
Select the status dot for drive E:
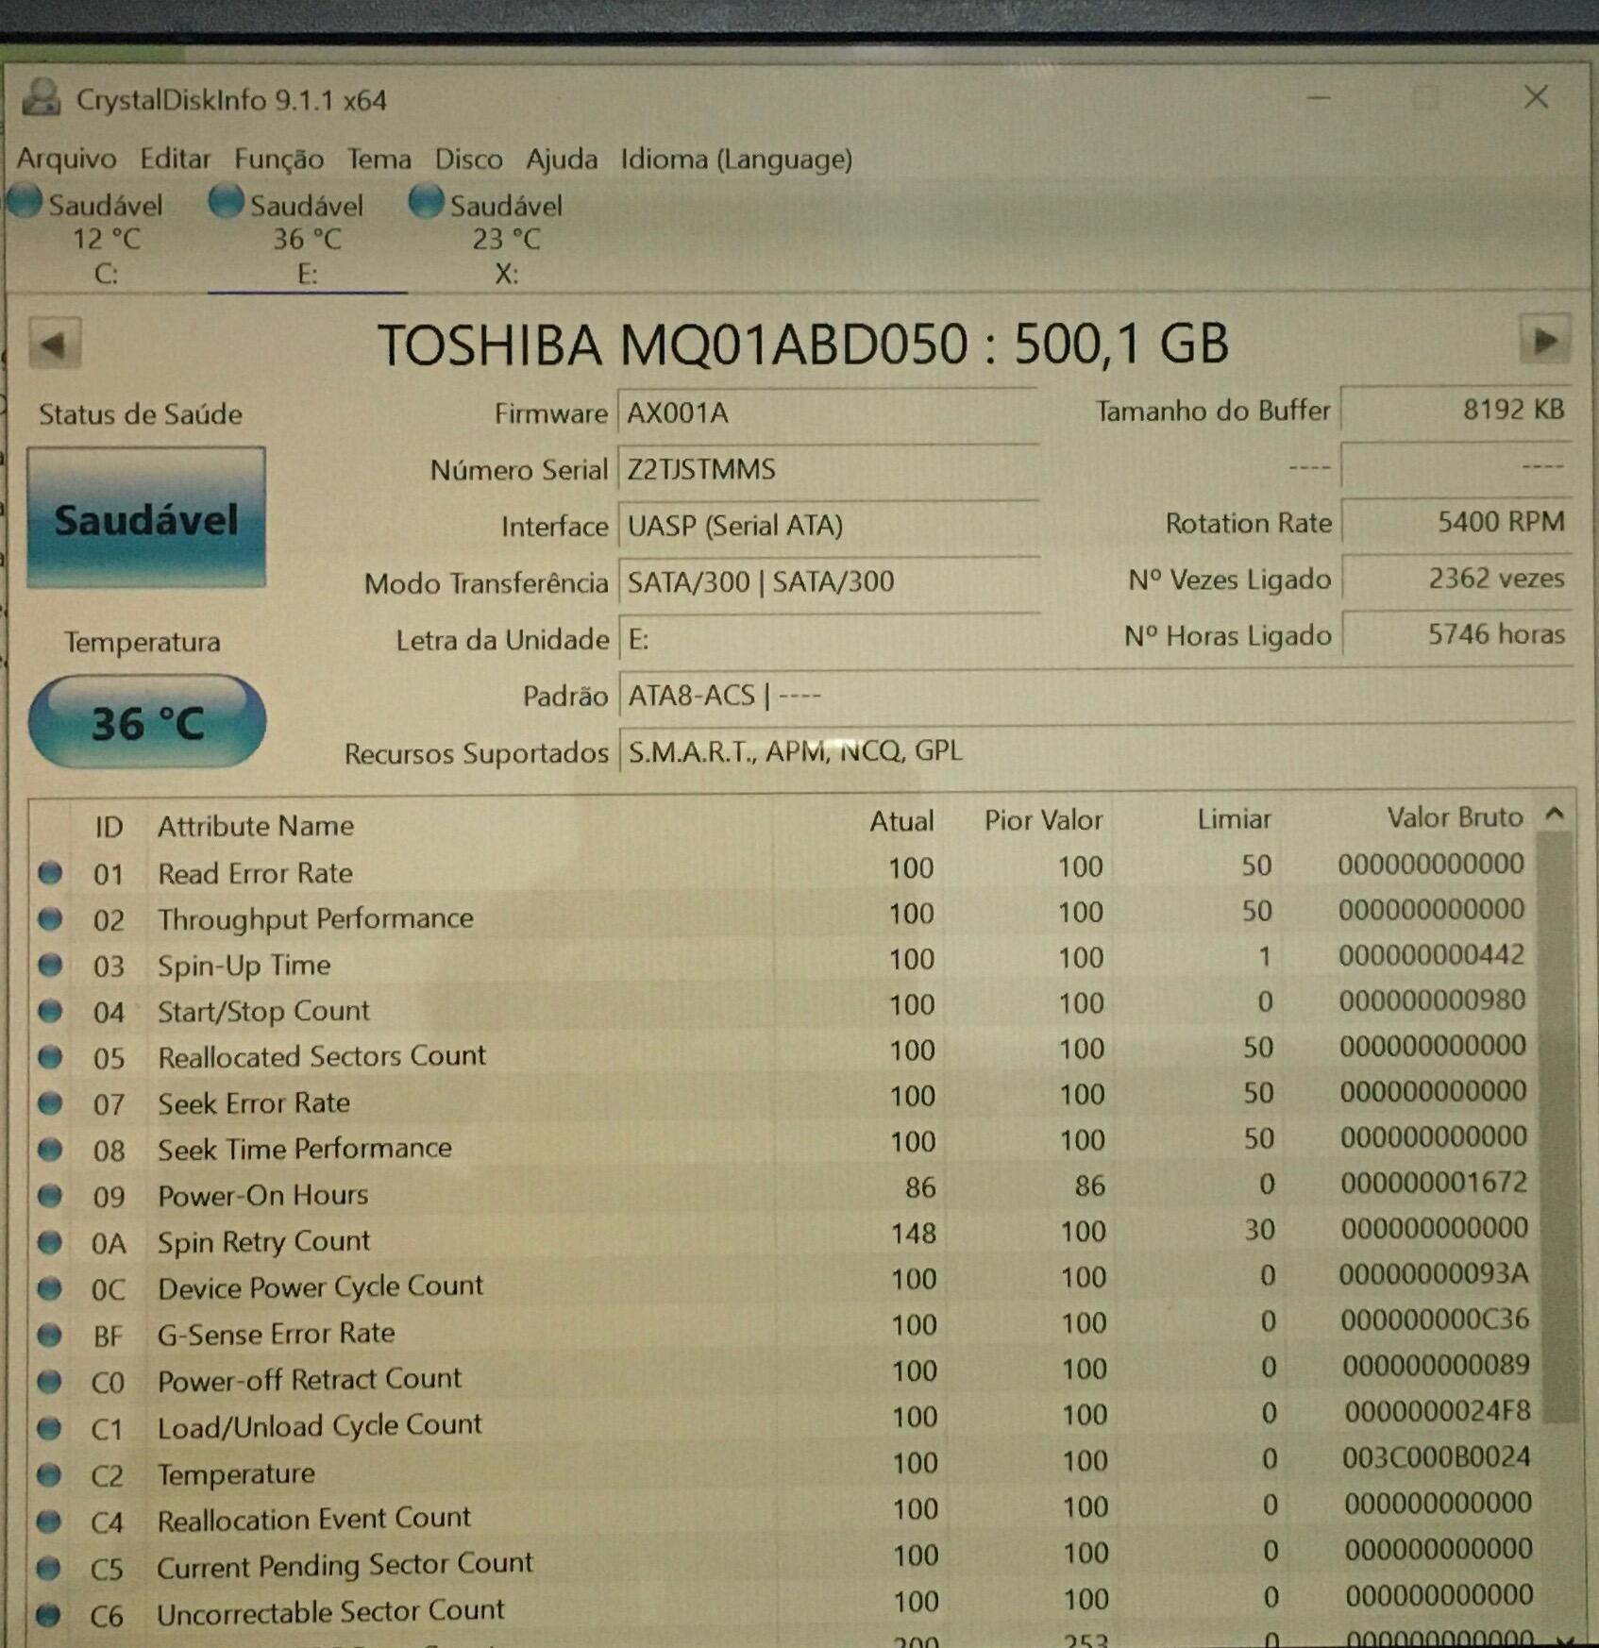tap(227, 202)
